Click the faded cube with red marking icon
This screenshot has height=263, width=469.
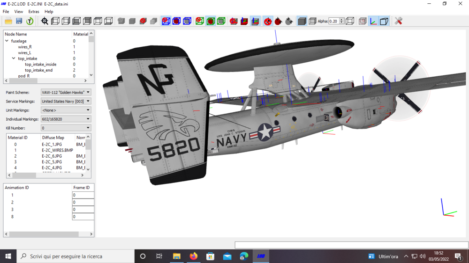tap(363, 21)
